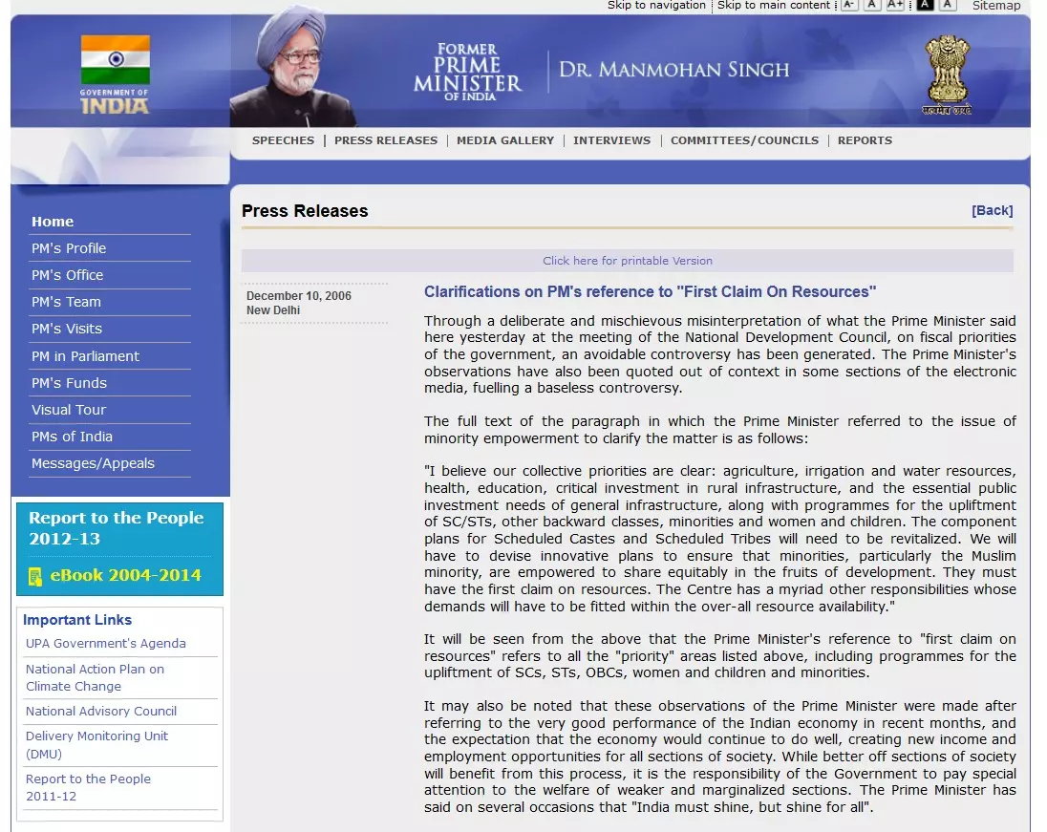The width and height of the screenshot is (1047, 832).
Task: Switch to standard white theme icon
Action: click(x=948, y=5)
